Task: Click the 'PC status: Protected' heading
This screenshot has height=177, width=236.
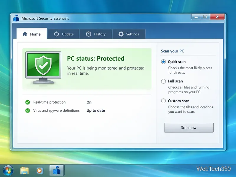Action: (x=96, y=58)
